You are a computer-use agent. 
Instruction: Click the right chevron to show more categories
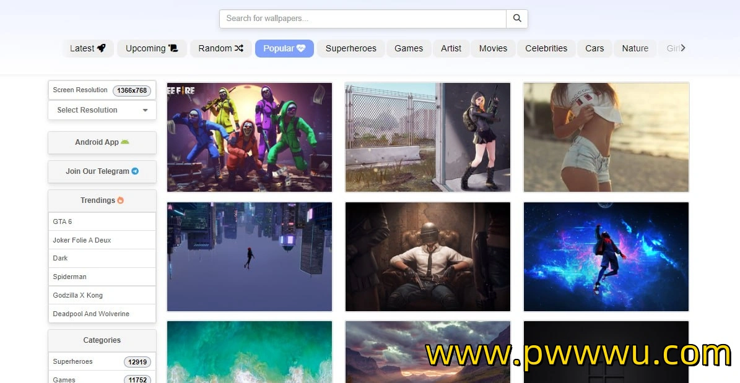click(683, 48)
